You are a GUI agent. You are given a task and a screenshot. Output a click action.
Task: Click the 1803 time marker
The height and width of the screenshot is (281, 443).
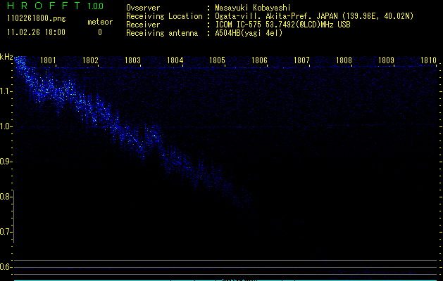pyautogui.click(x=132, y=60)
